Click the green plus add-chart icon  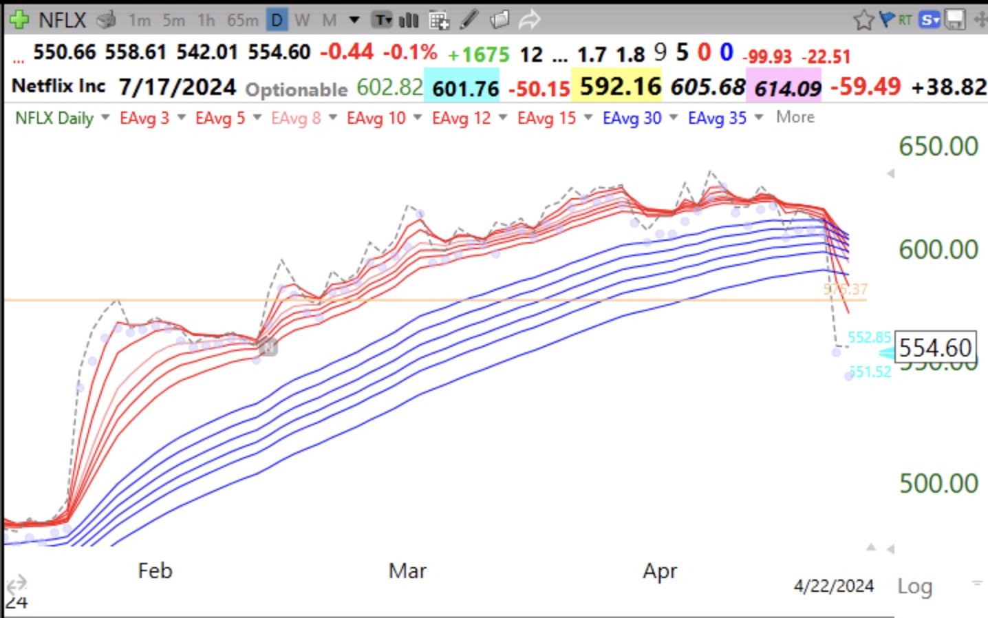click(x=19, y=20)
